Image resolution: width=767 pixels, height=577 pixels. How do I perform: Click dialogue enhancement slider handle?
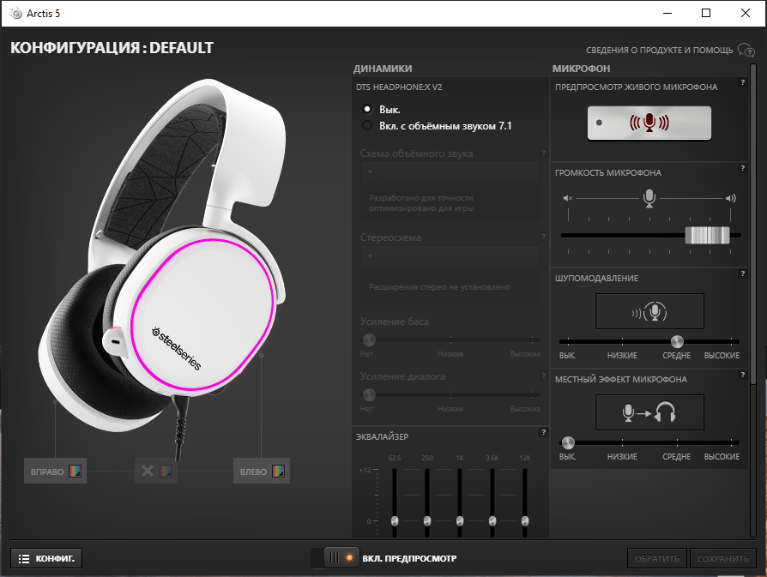[369, 394]
